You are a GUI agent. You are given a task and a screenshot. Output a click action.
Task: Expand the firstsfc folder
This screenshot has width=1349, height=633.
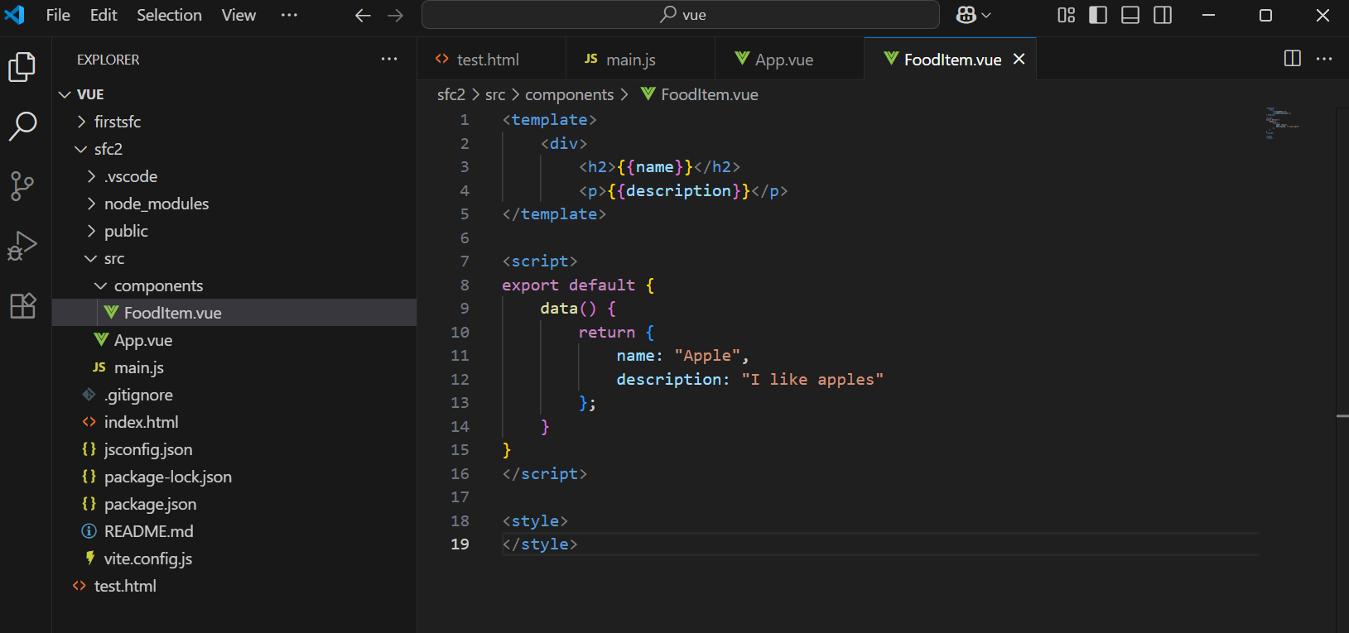pos(117,122)
